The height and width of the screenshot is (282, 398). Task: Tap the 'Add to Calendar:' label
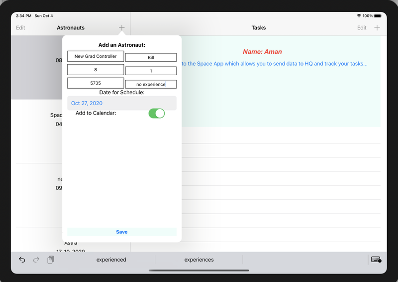[x=96, y=113]
